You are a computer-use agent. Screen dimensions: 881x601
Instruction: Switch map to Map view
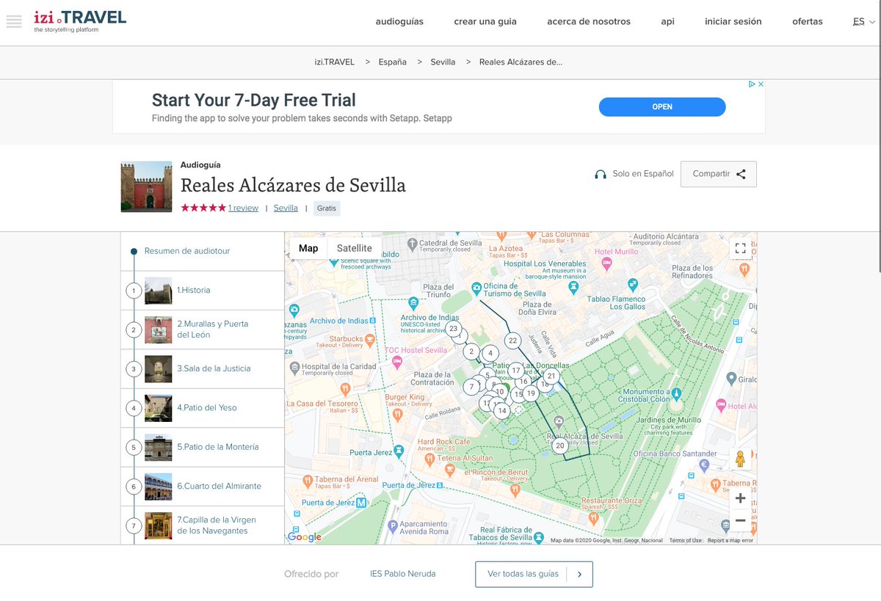pos(308,248)
